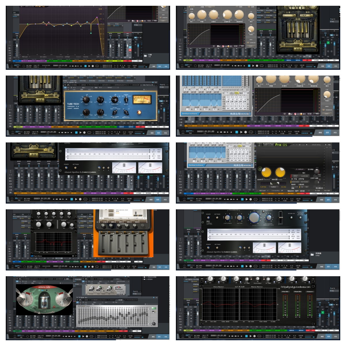Click the headphone icon beside Pro-DS Threshold knob

(x=260, y=169)
